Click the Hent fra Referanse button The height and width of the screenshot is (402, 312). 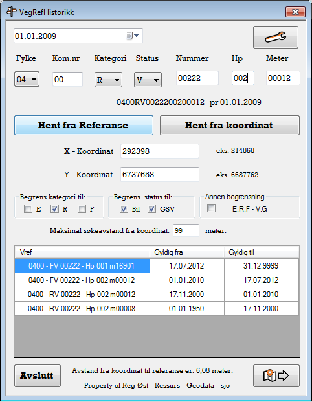click(84, 125)
